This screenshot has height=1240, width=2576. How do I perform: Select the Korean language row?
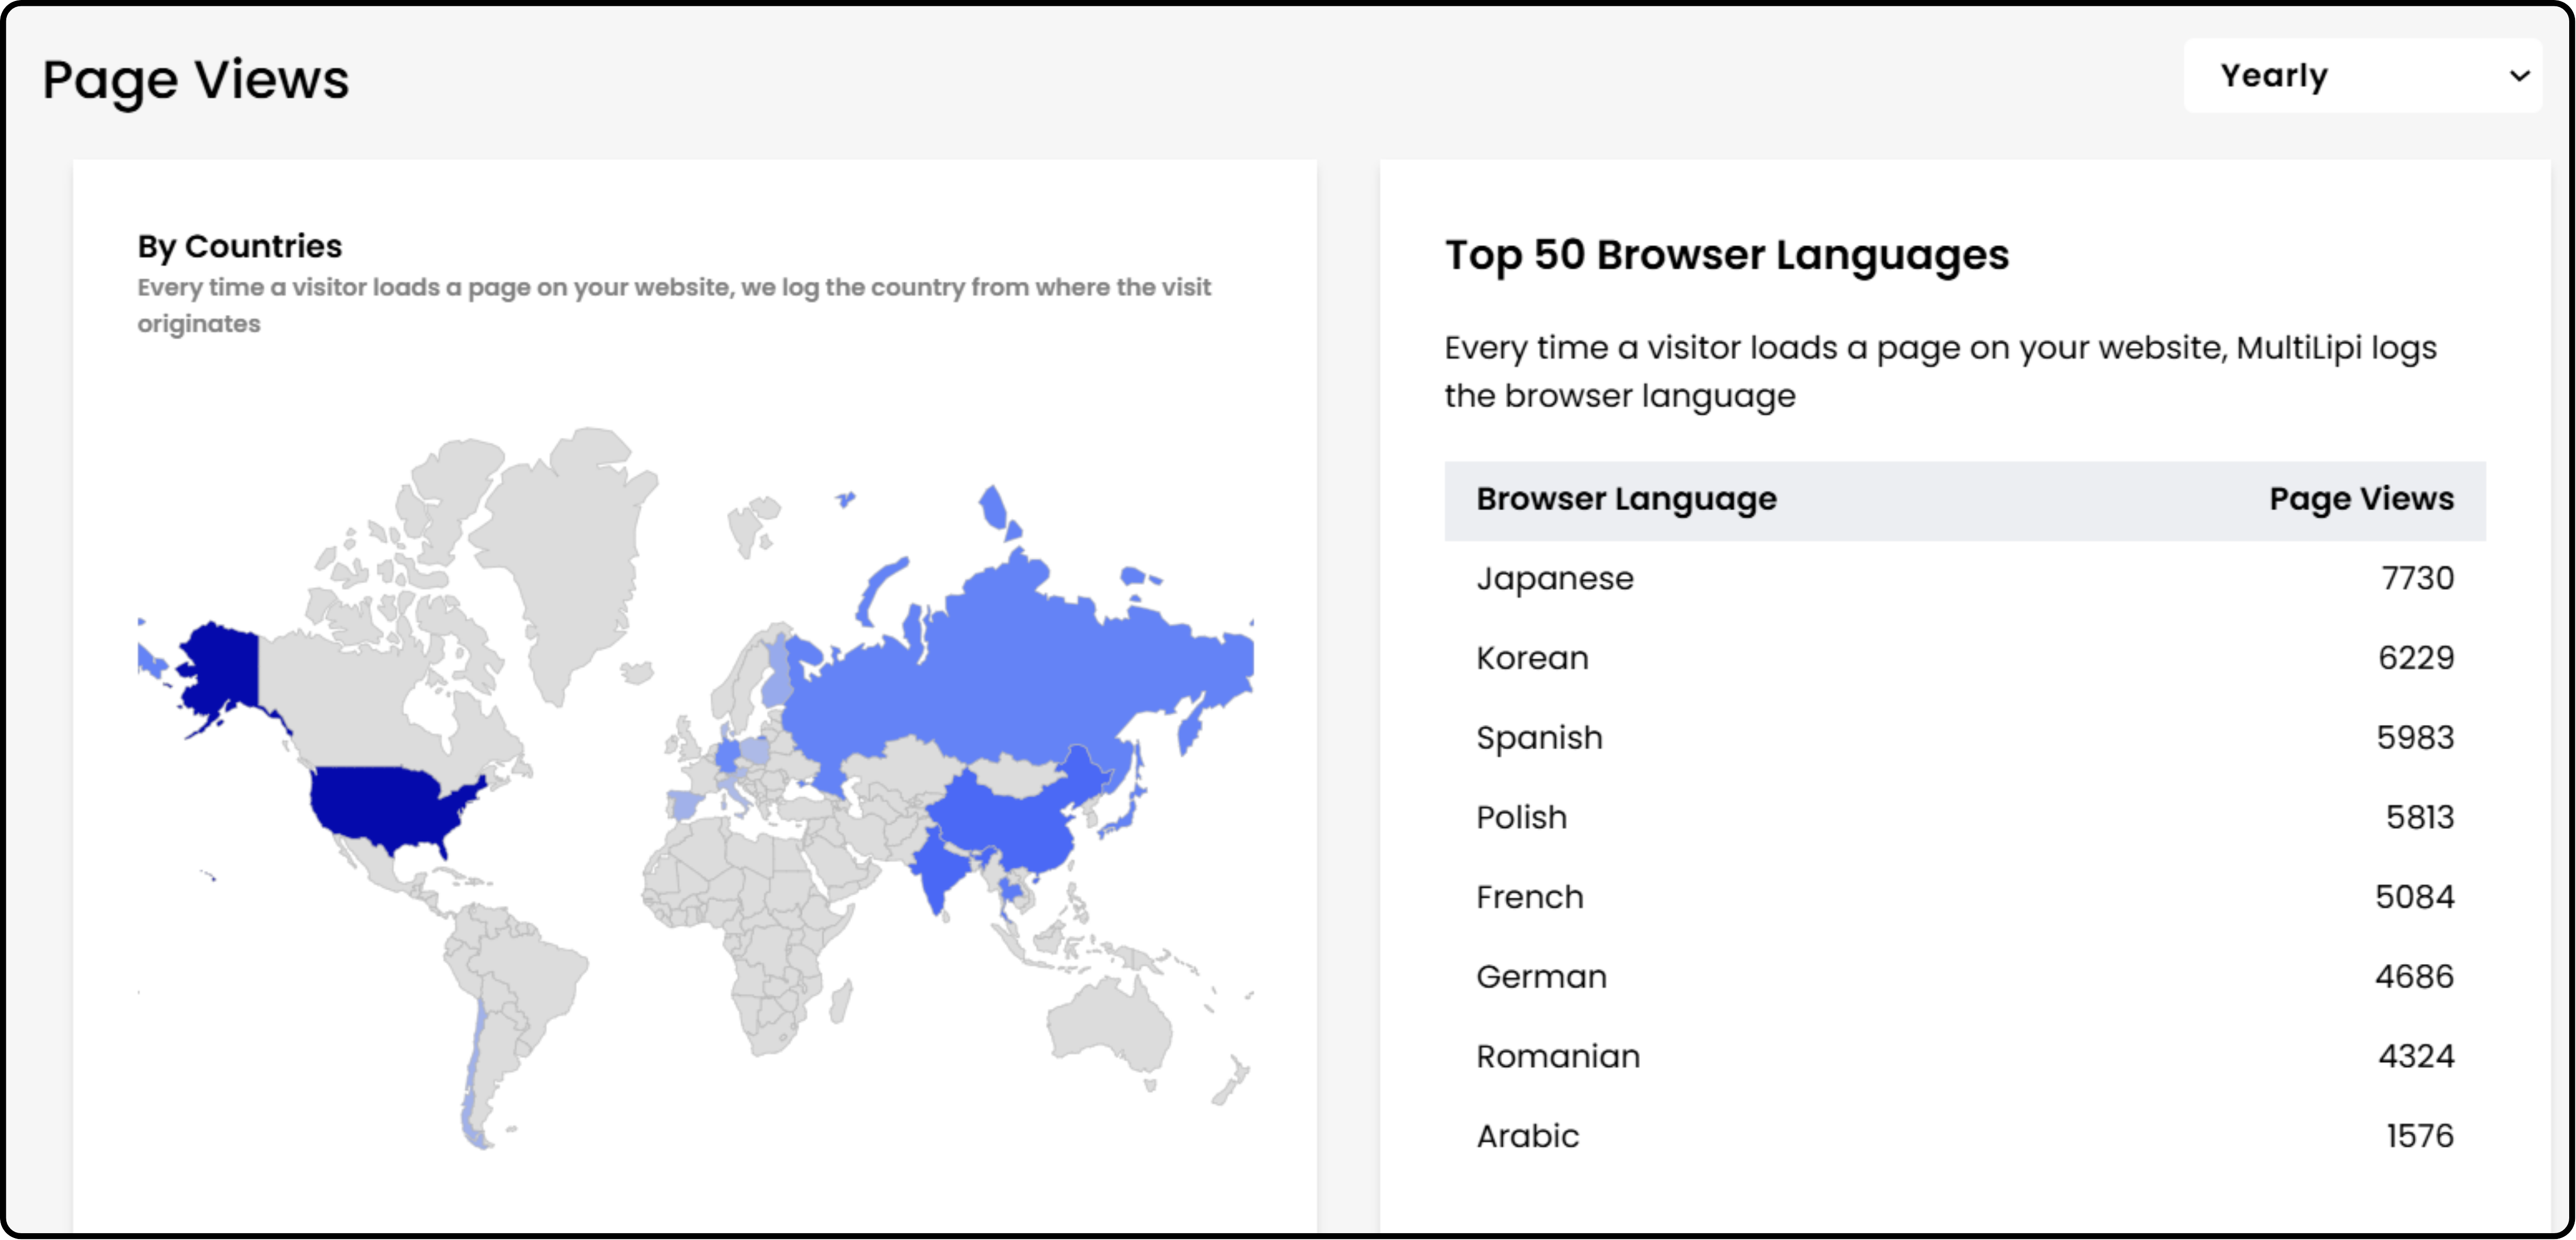pyautogui.click(x=1965, y=659)
